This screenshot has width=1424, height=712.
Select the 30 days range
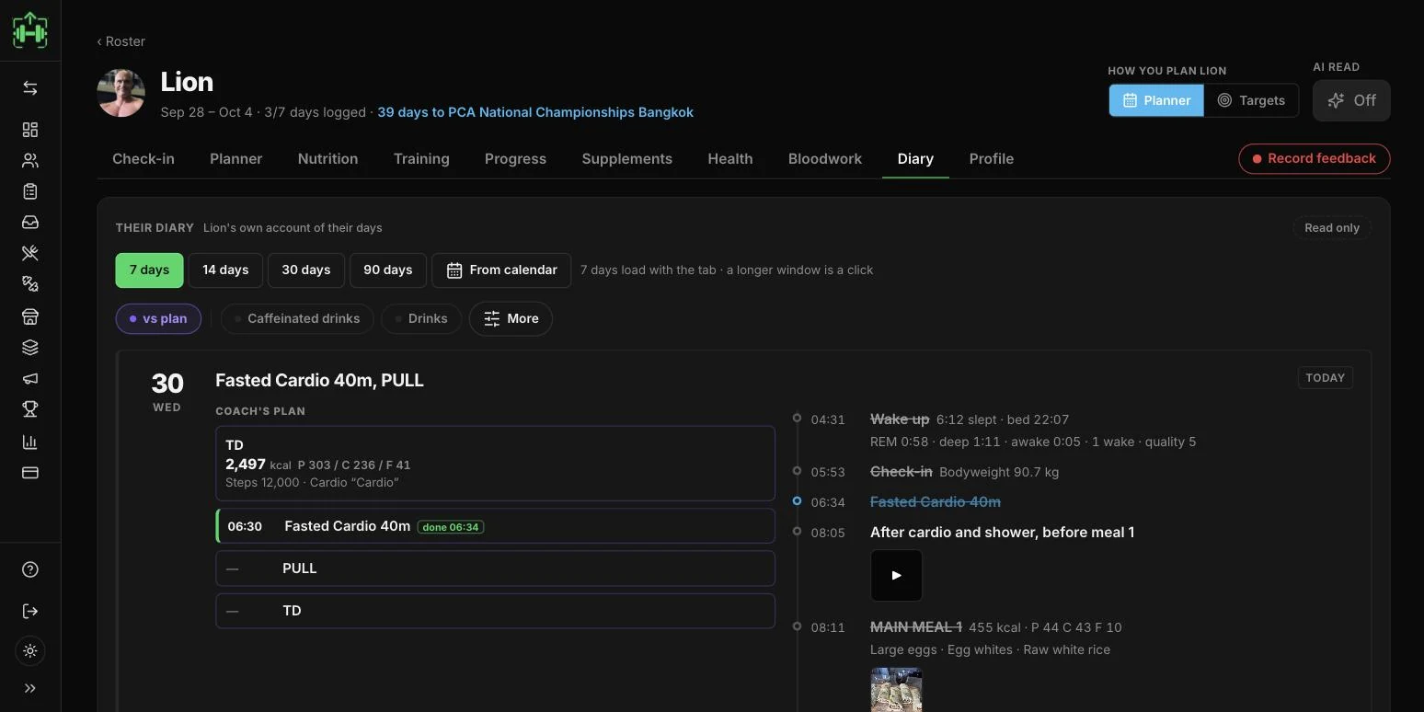(305, 270)
